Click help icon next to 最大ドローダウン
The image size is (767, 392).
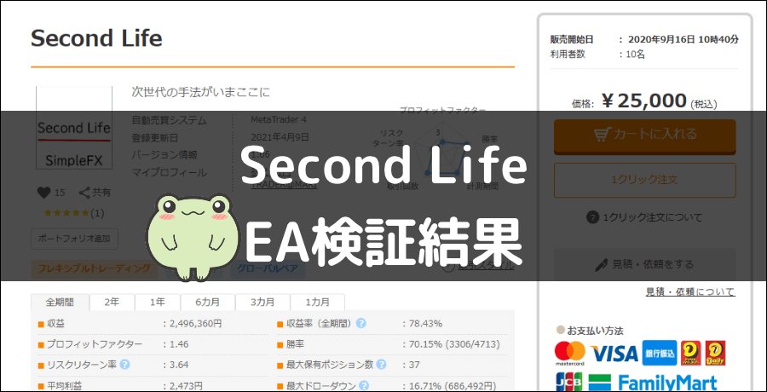pyautogui.click(x=363, y=386)
